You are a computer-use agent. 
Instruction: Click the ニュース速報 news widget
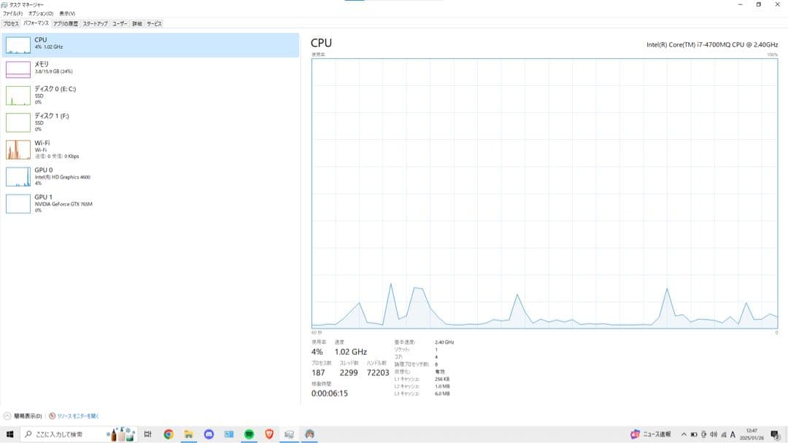tap(651, 434)
